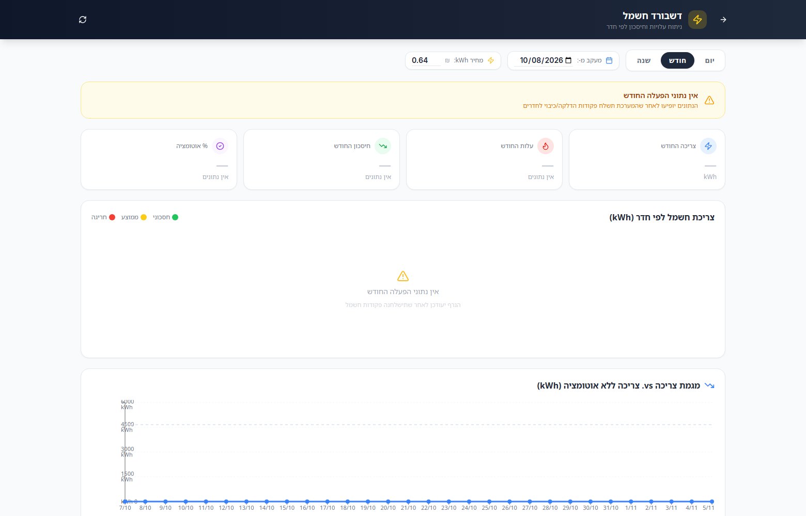Image resolution: width=806 pixels, height=516 pixels.
Task: Click the עלות החודש card label
Action: [x=517, y=146]
